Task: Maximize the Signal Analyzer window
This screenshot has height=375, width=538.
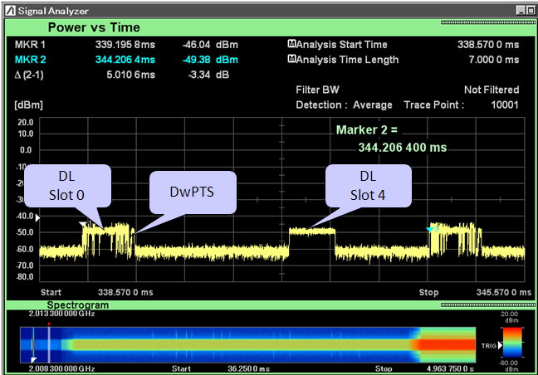Action: [531, 11]
